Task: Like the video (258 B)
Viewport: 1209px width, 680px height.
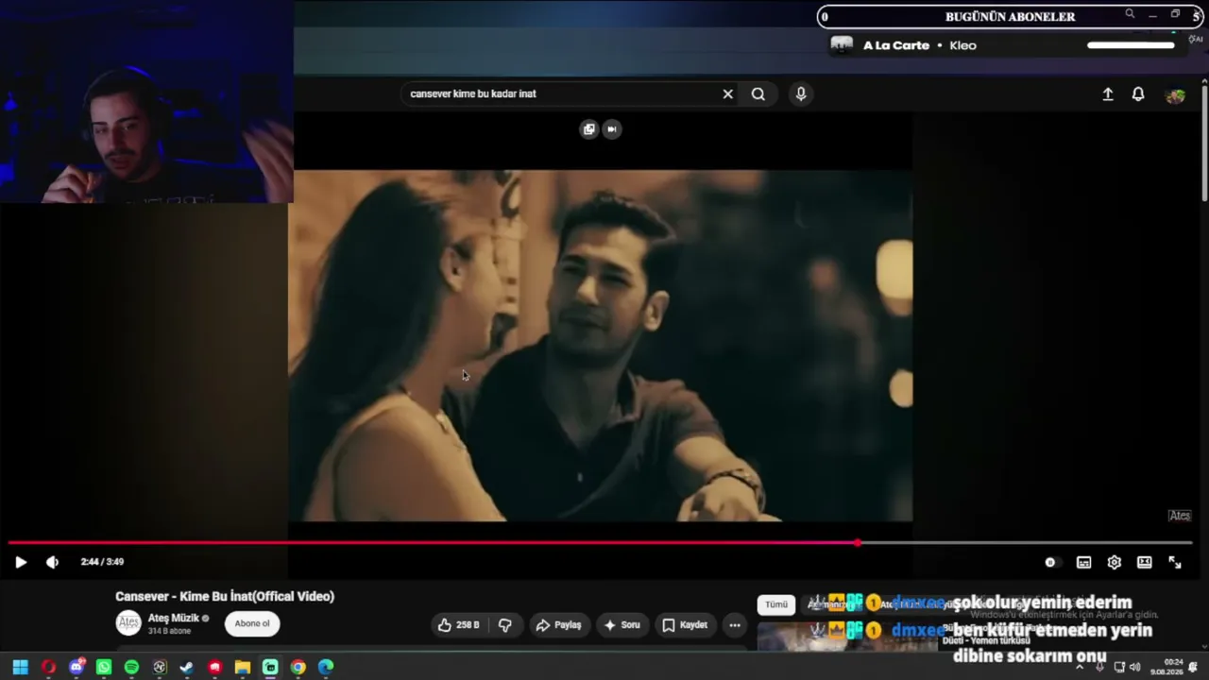Action: pos(459,625)
